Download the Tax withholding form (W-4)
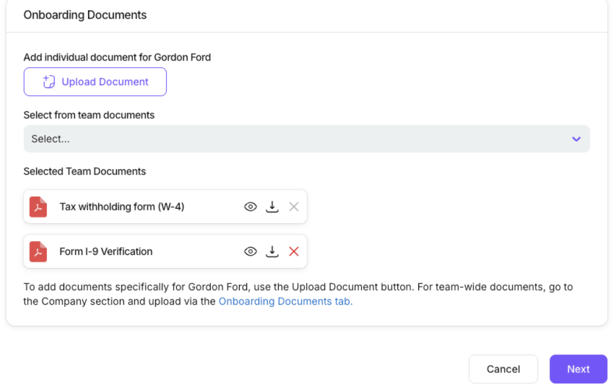 click(x=272, y=207)
